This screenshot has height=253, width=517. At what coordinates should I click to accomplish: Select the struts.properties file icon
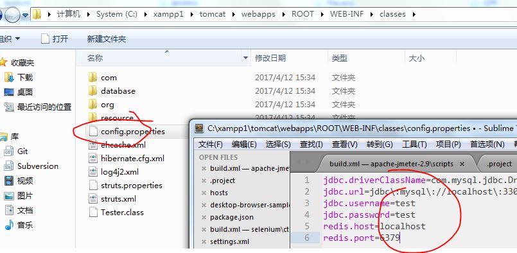(x=93, y=186)
